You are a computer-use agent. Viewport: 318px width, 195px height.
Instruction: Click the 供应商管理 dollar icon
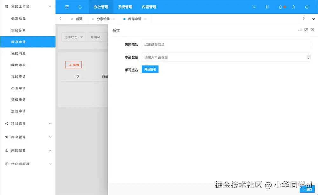pyautogui.click(x=7, y=164)
